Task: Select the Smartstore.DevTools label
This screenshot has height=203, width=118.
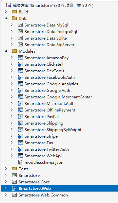Action: click(44, 71)
